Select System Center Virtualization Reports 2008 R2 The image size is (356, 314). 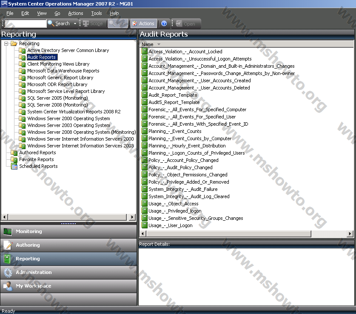coord(74,112)
